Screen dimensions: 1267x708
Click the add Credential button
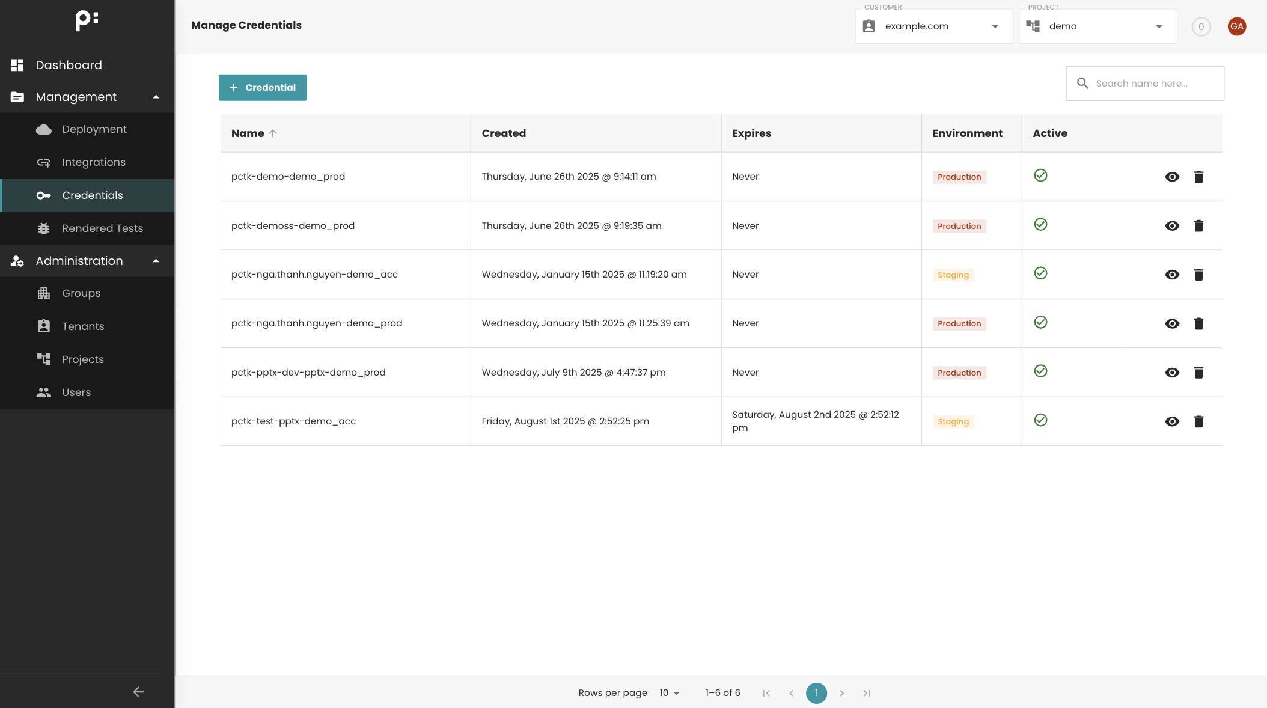coord(263,88)
